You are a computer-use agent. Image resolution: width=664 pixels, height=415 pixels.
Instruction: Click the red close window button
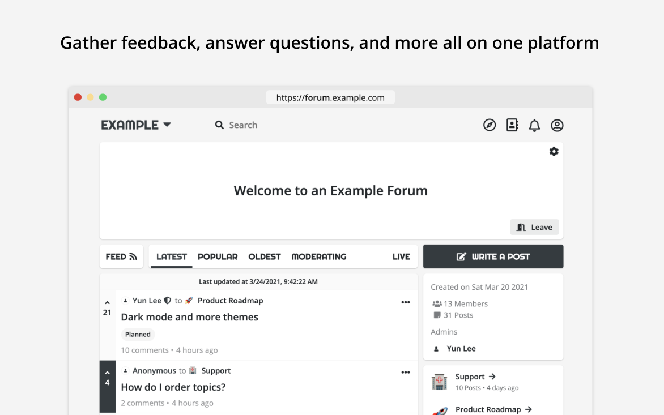(x=78, y=97)
